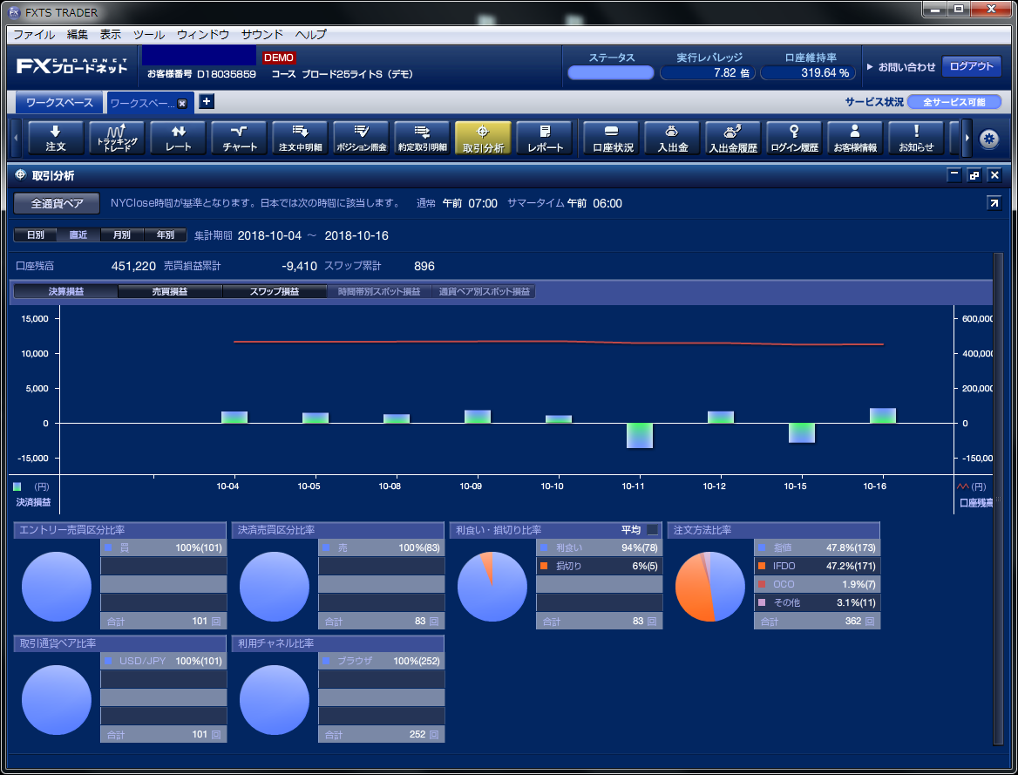The height and width of the screenshot is (775, 1018).
Task: Detach the 取引分析 panel window
Action: [x=974, y=174]
